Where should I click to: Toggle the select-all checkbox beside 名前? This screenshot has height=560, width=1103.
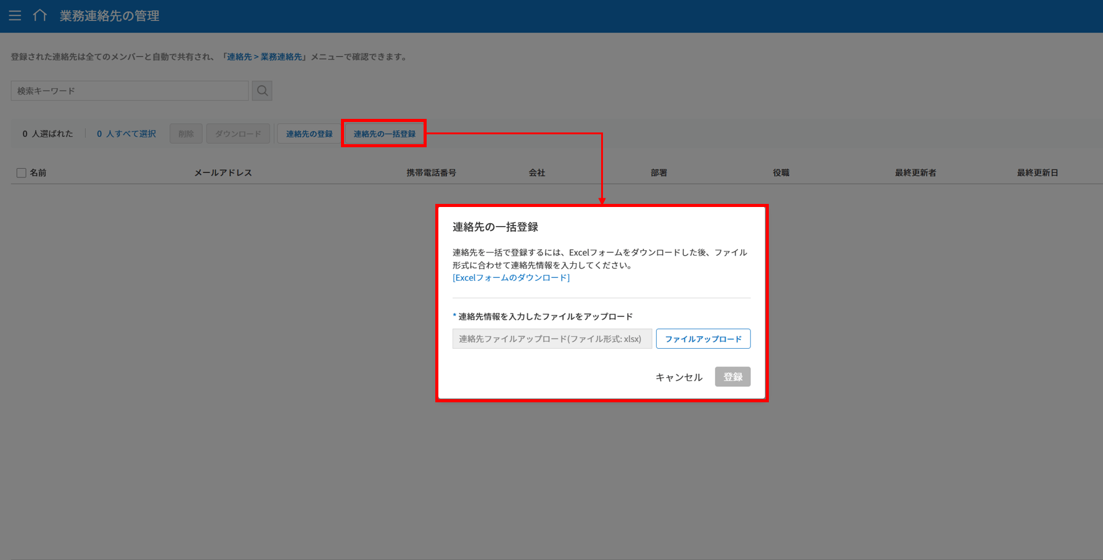coord(22,173)
